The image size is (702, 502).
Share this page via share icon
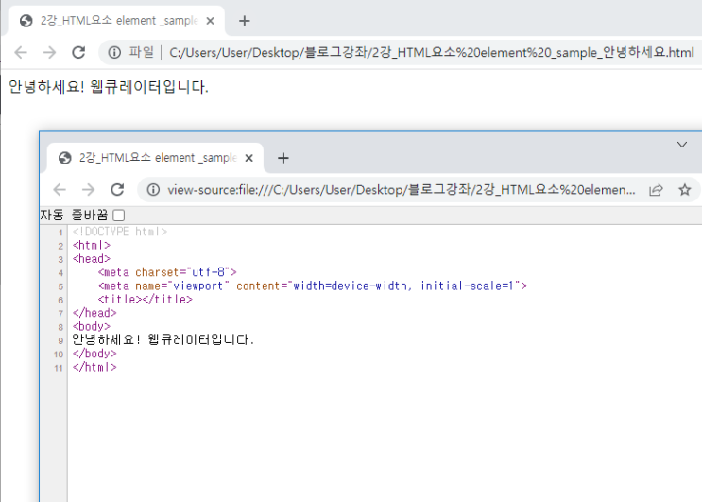pyautogui.click(x=656, y=190)
